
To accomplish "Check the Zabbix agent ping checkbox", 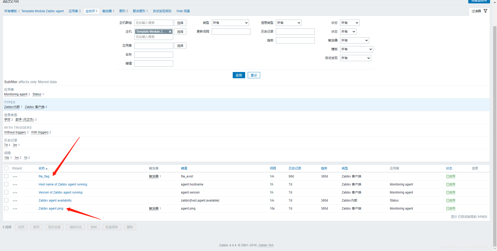I will (x=6, y=208).
